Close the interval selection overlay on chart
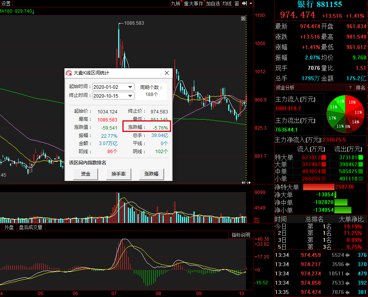The image size is (368, 297). tap(243, 19)
